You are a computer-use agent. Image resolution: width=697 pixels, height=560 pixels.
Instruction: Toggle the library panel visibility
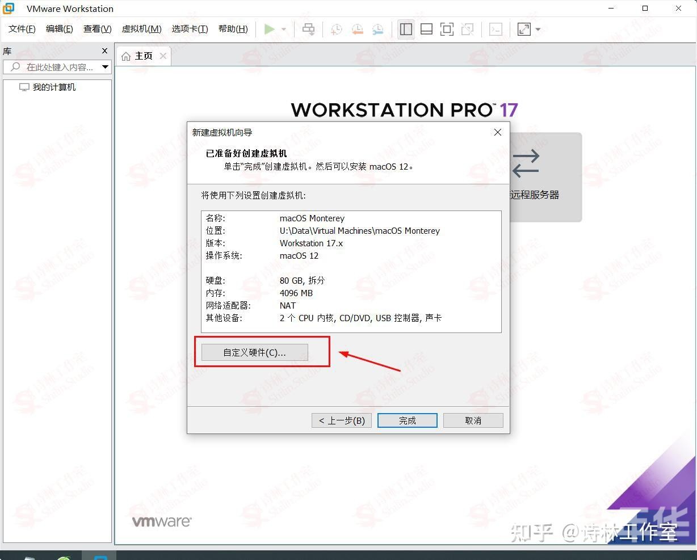click(x=406, y=29)
